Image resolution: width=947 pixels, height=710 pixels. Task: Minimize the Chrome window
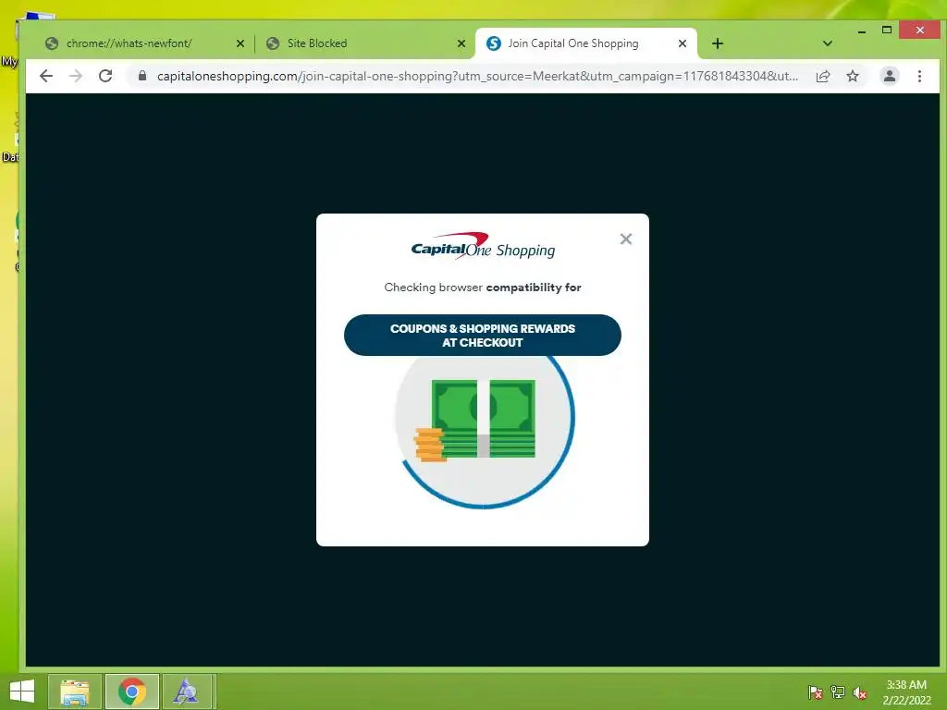(862, 31)
